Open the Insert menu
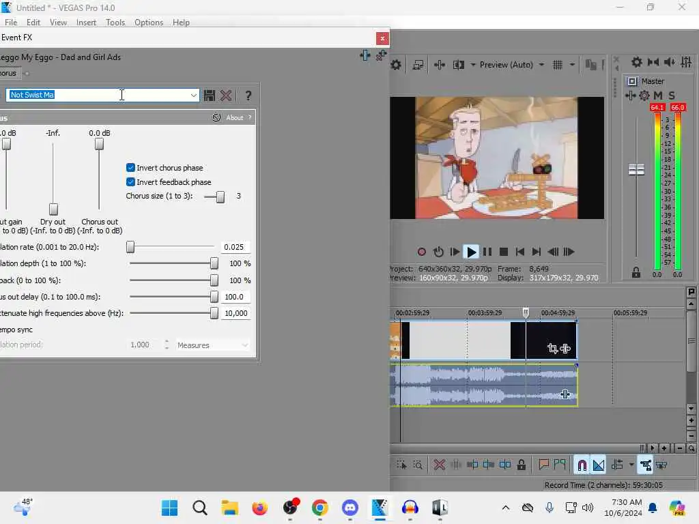This screenshot has height=524, width=699. [86, 23]
